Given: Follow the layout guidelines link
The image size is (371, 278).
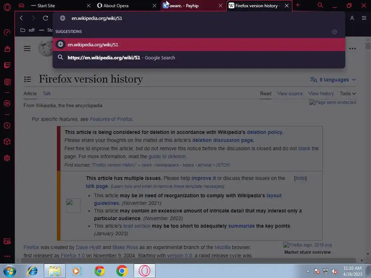Looking at the screenshot, I should click(188, 199).
